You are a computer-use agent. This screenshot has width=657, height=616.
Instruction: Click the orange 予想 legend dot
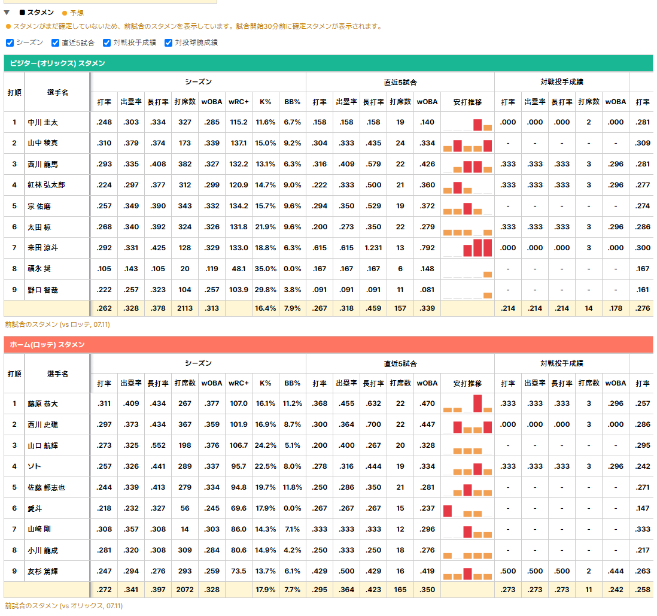pos(65,13)
